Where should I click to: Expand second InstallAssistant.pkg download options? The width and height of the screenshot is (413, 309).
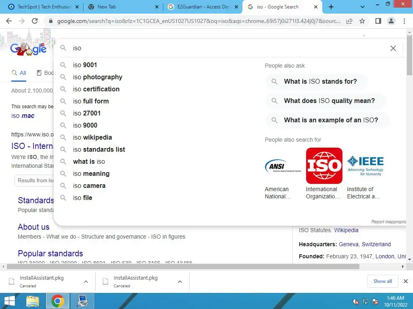(180, 282)
